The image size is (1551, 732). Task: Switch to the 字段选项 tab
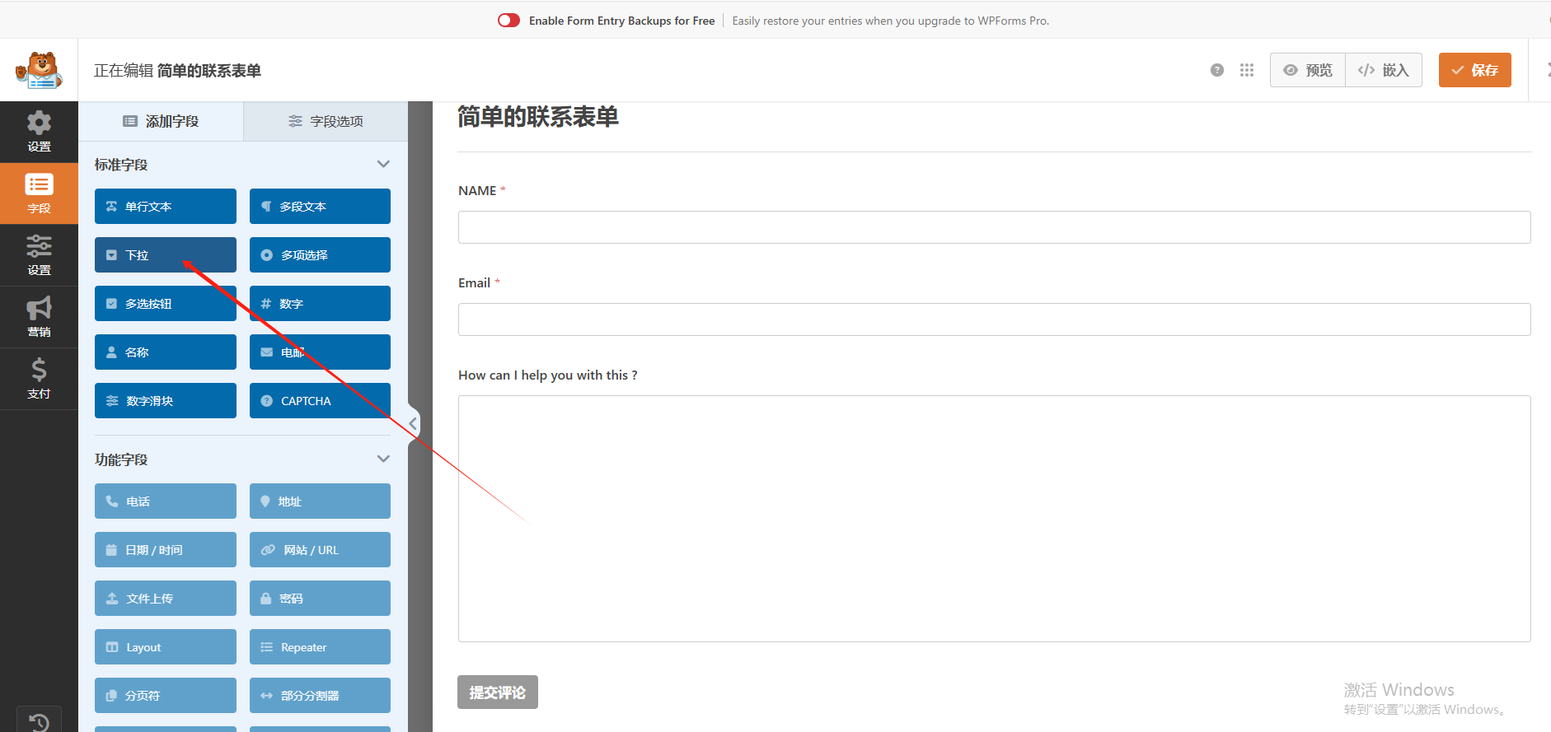tap(326, 121)
